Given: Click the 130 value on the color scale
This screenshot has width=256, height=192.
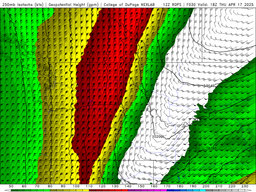Looking at the screenshot, I should coord(115,186).
